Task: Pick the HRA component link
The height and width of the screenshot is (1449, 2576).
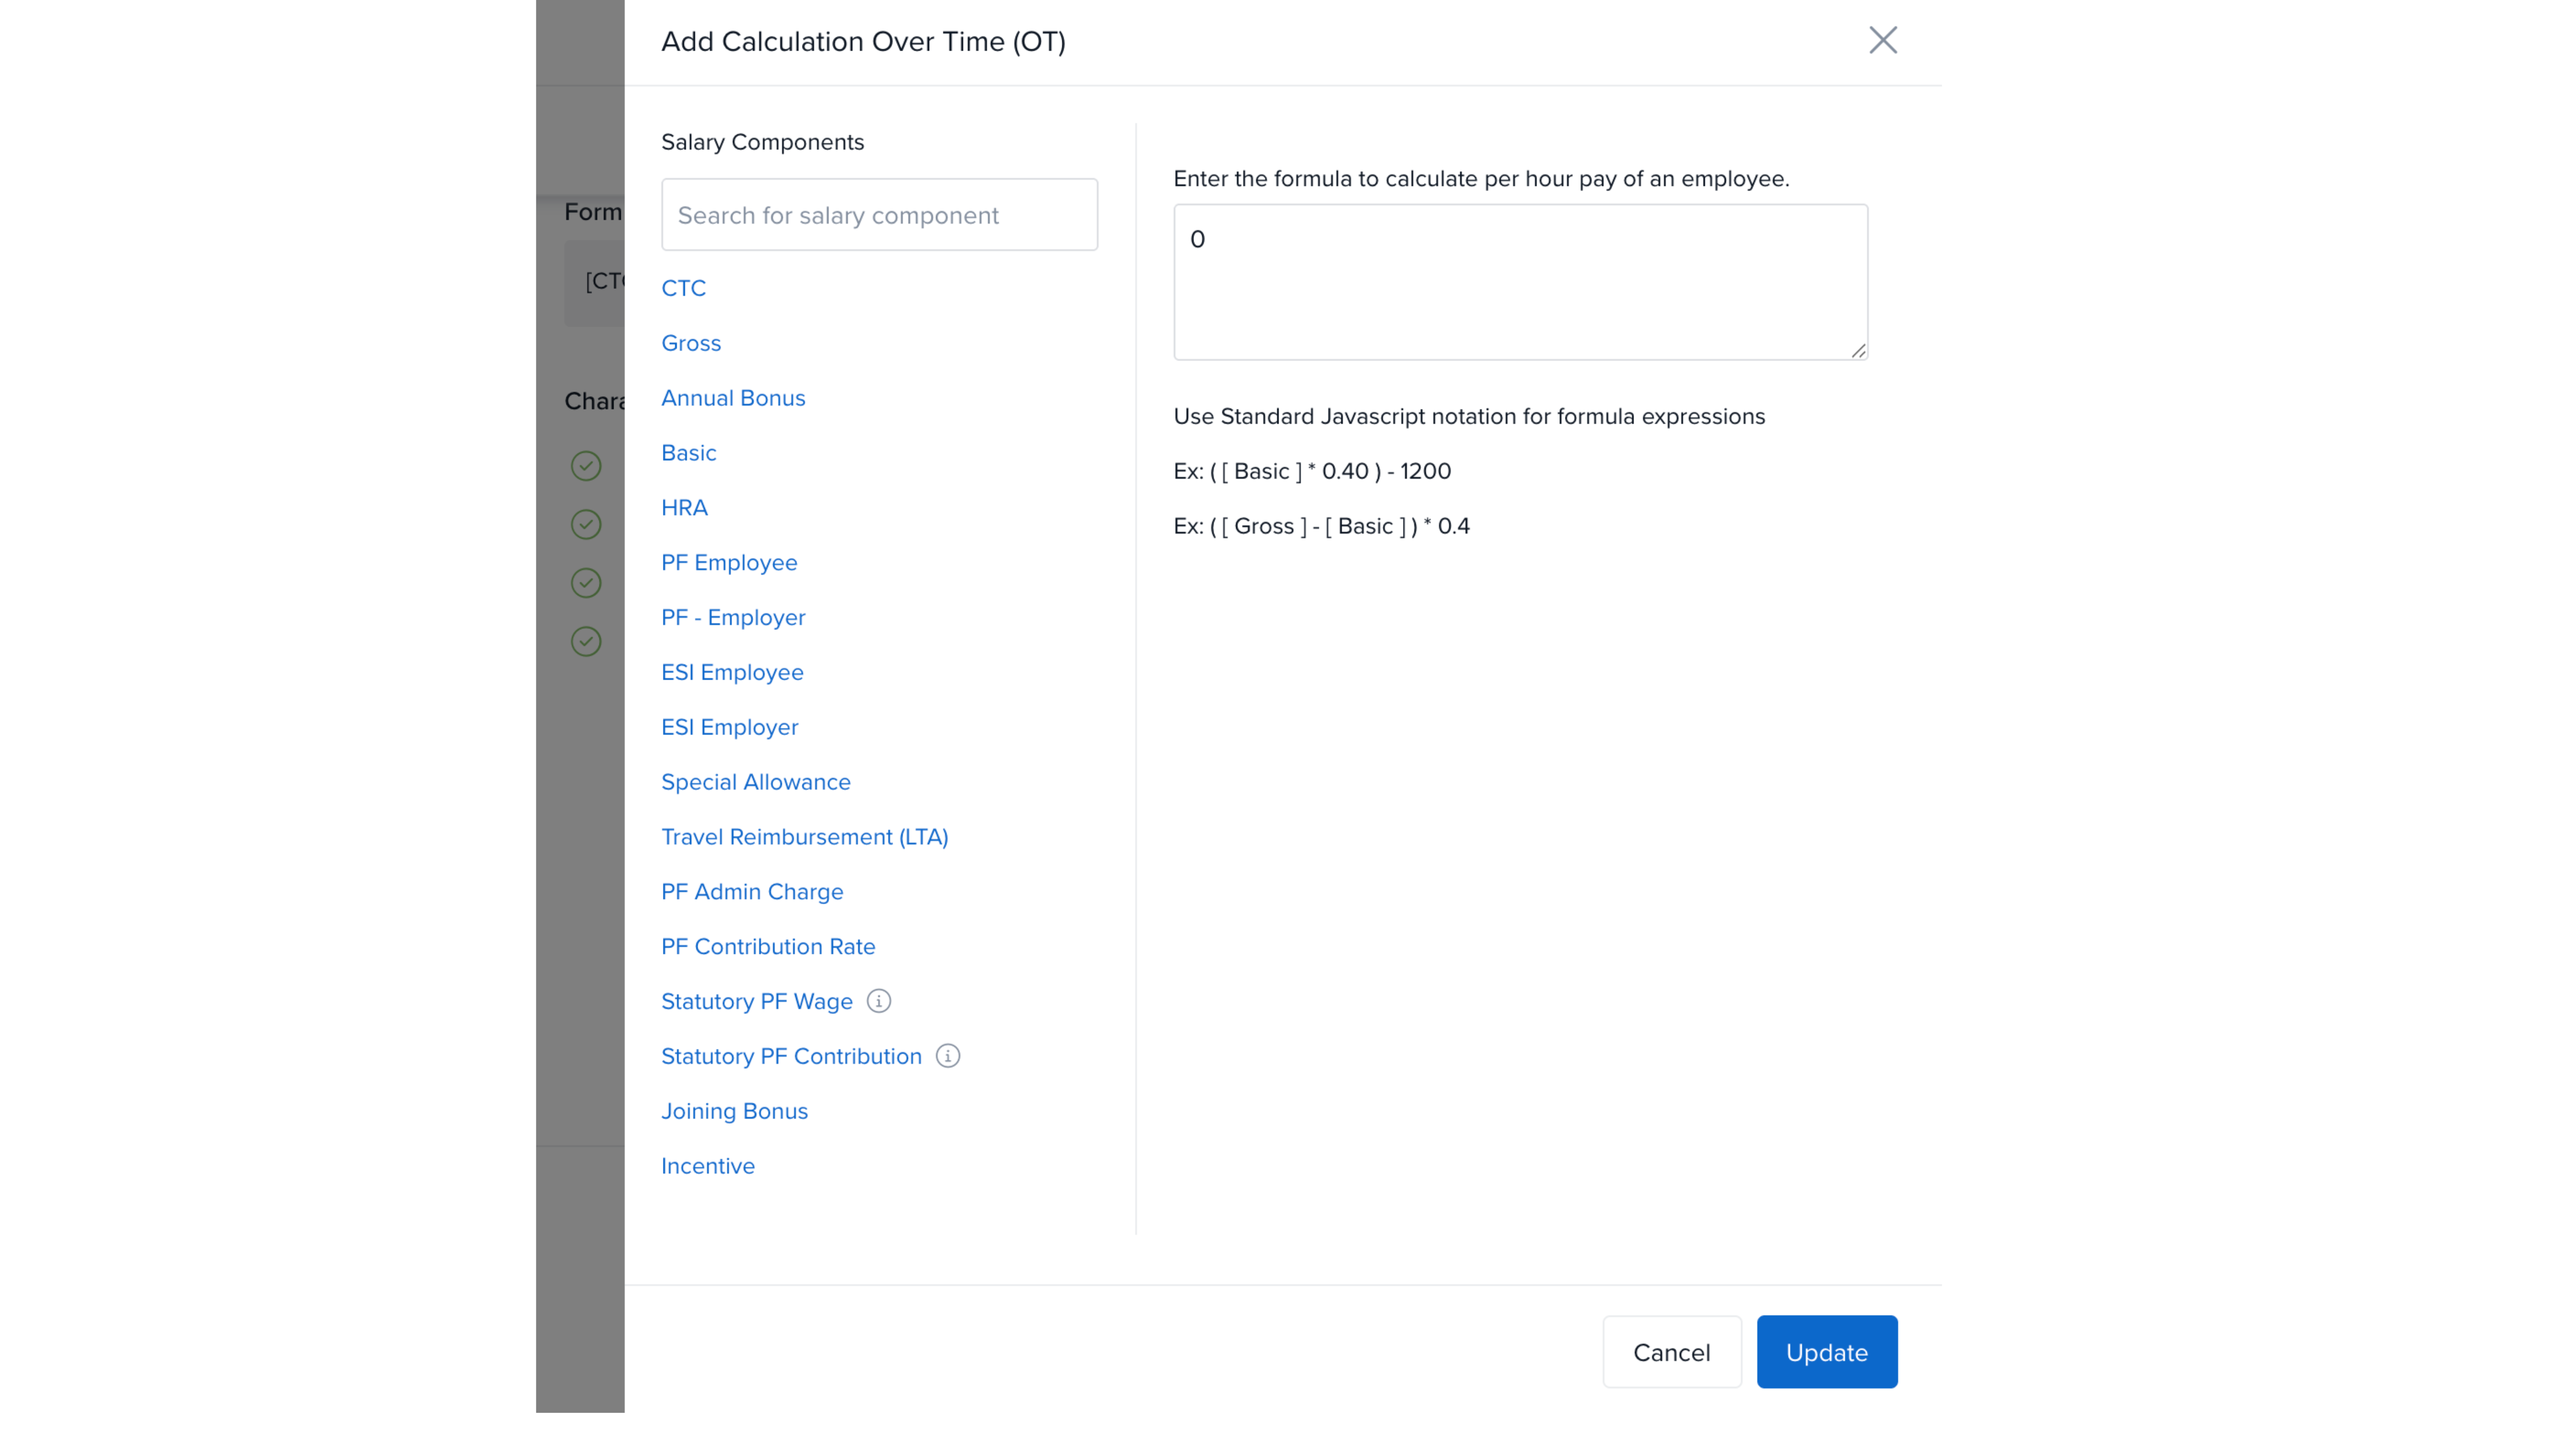Action: point(684,508)
